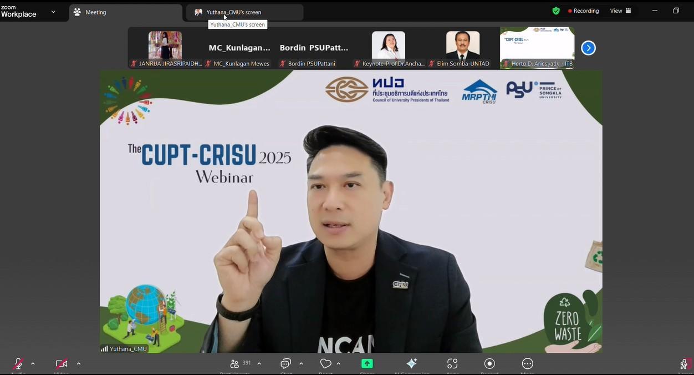
Task: Expand video options arrow beside camera
Action: coord(78,364)
